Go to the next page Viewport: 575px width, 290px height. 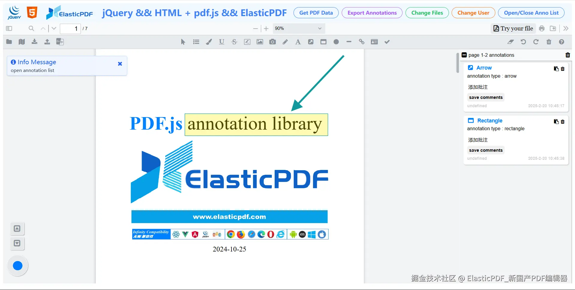(54, 28)
